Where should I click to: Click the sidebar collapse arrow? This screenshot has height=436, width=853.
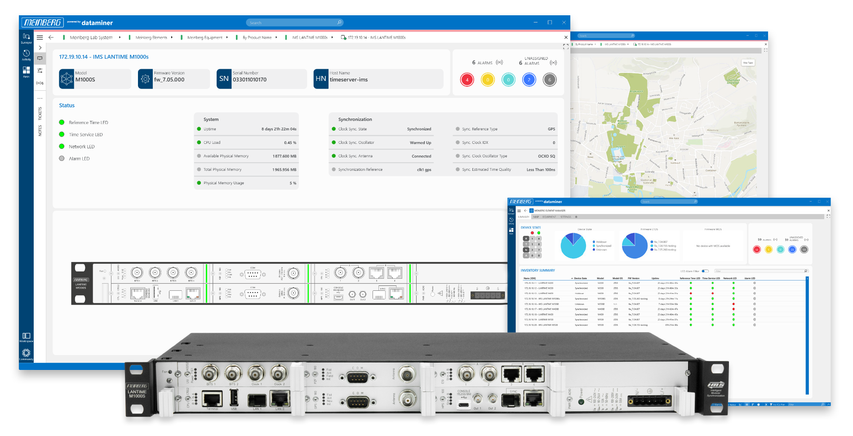pyautogui.click(x=40, y=47)
